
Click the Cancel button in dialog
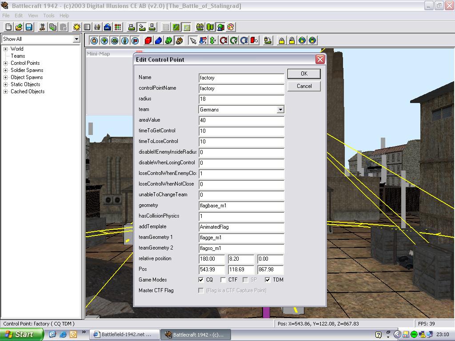click(x=304, y=86)
